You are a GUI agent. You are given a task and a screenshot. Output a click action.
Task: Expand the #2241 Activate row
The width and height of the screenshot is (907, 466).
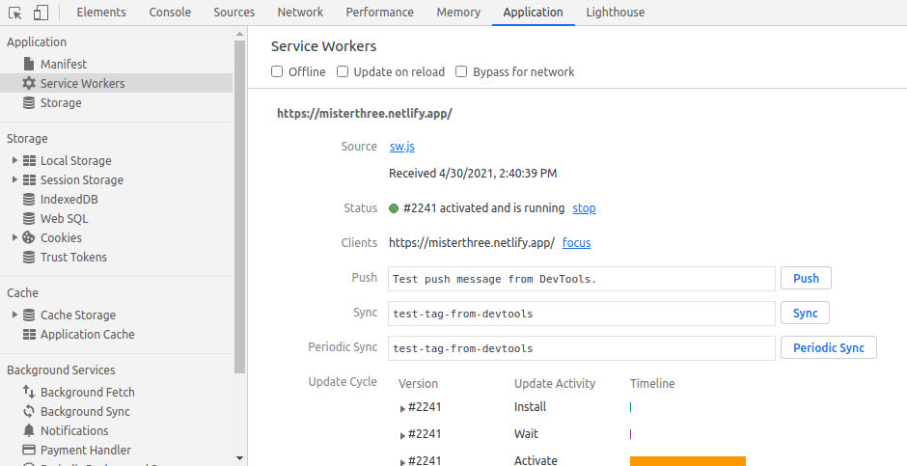(402, 462)
